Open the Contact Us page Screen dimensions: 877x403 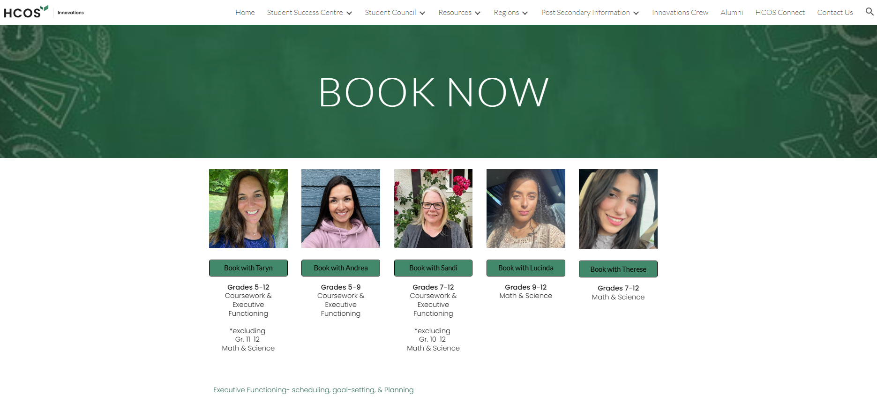click(x=835, y=13)
